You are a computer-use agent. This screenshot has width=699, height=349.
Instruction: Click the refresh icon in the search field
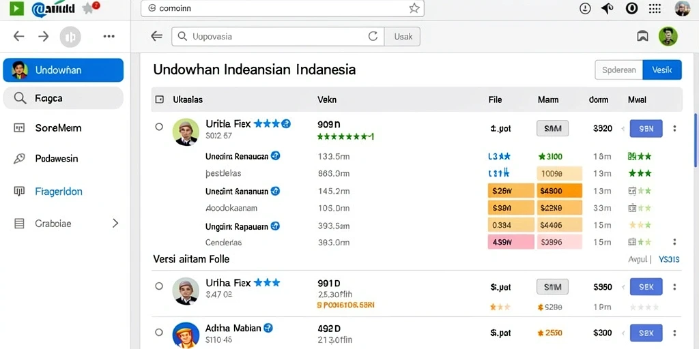pos(373,37)
